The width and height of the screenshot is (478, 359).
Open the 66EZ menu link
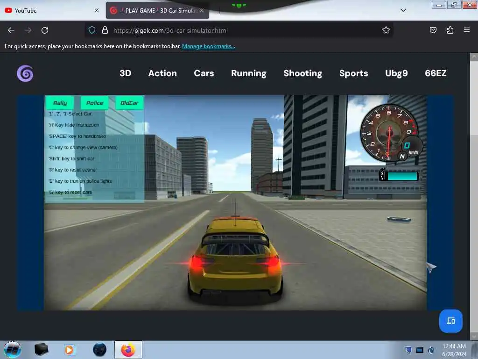pos(436,73)
